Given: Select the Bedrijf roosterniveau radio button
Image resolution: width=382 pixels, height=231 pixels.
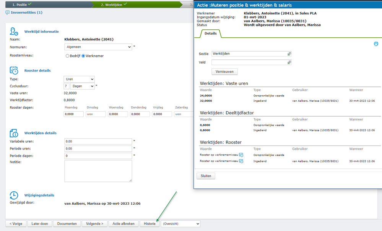Looking at the screenshot, I should click(x=67, y=56).
